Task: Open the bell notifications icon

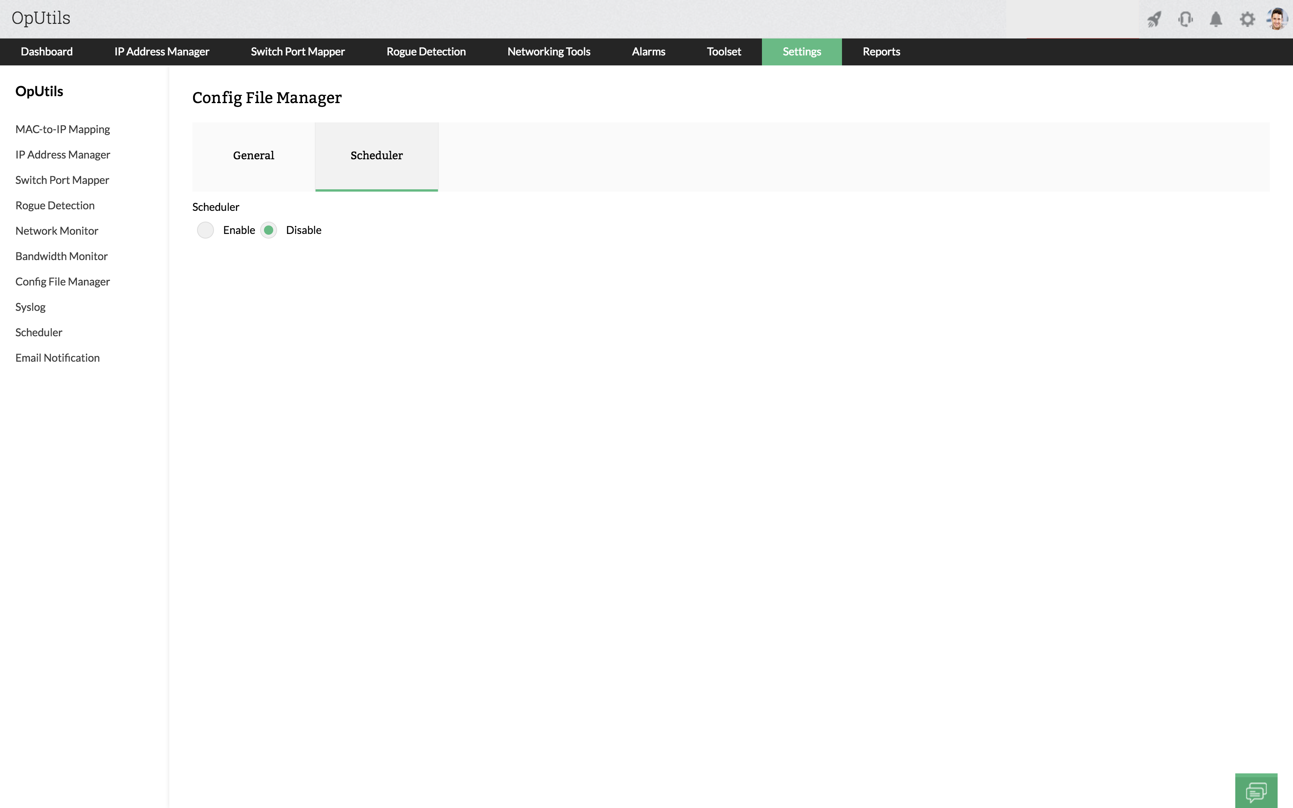Action: tap(1216, 20)
